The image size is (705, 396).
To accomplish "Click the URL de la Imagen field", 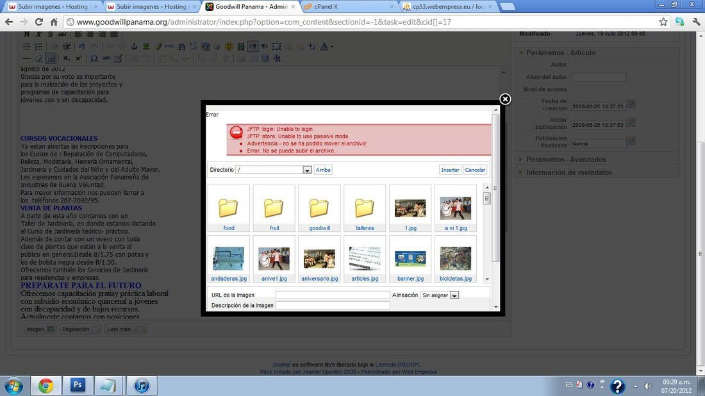I will (x=333, y=295).
